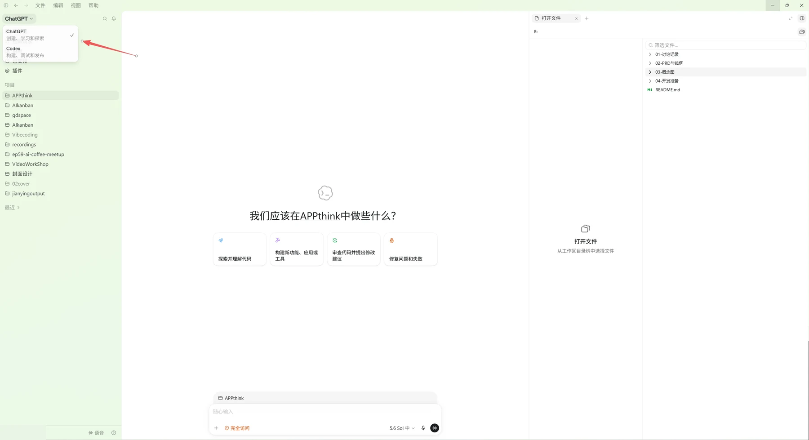Open the recordings project
Viewport: 809px width, 440px height.
pyautogui.click(x=61, y=145)
